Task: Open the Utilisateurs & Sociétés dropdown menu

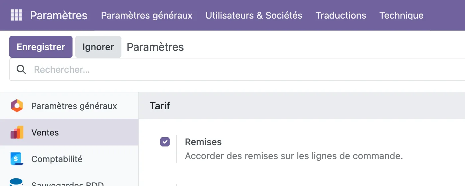Action: point(254,15)
